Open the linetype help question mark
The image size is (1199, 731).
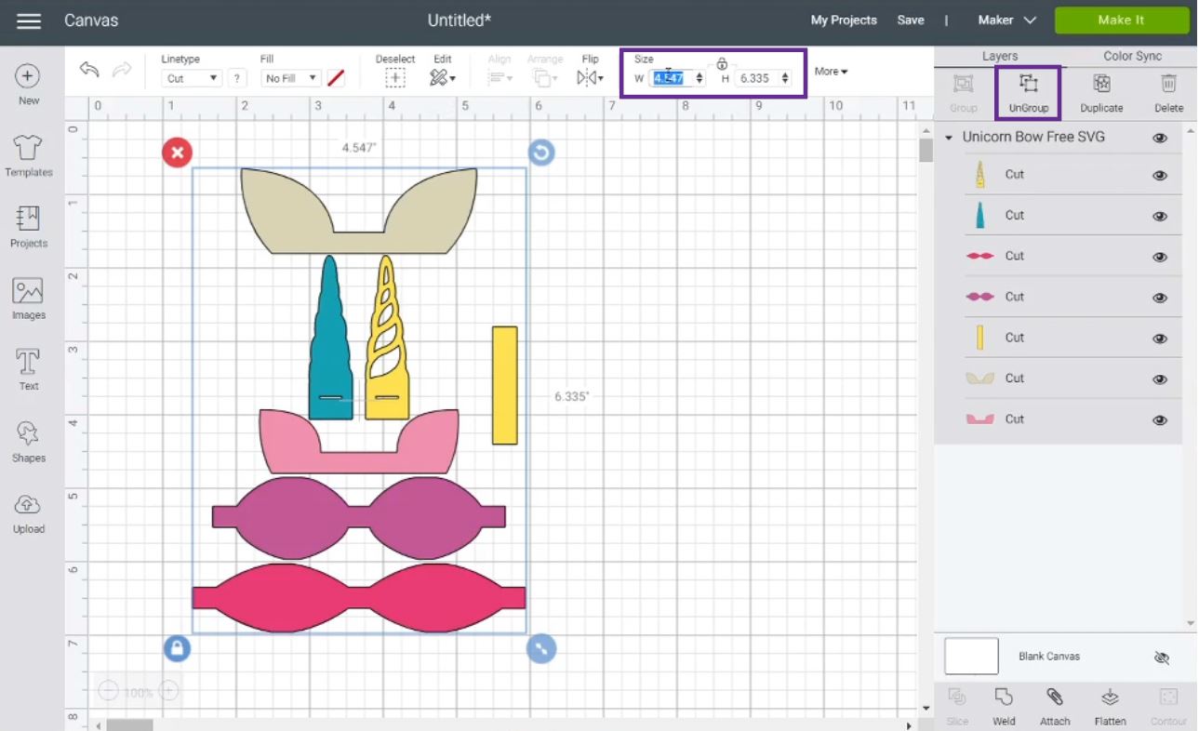pyautogui.click(x=237, y=78)
